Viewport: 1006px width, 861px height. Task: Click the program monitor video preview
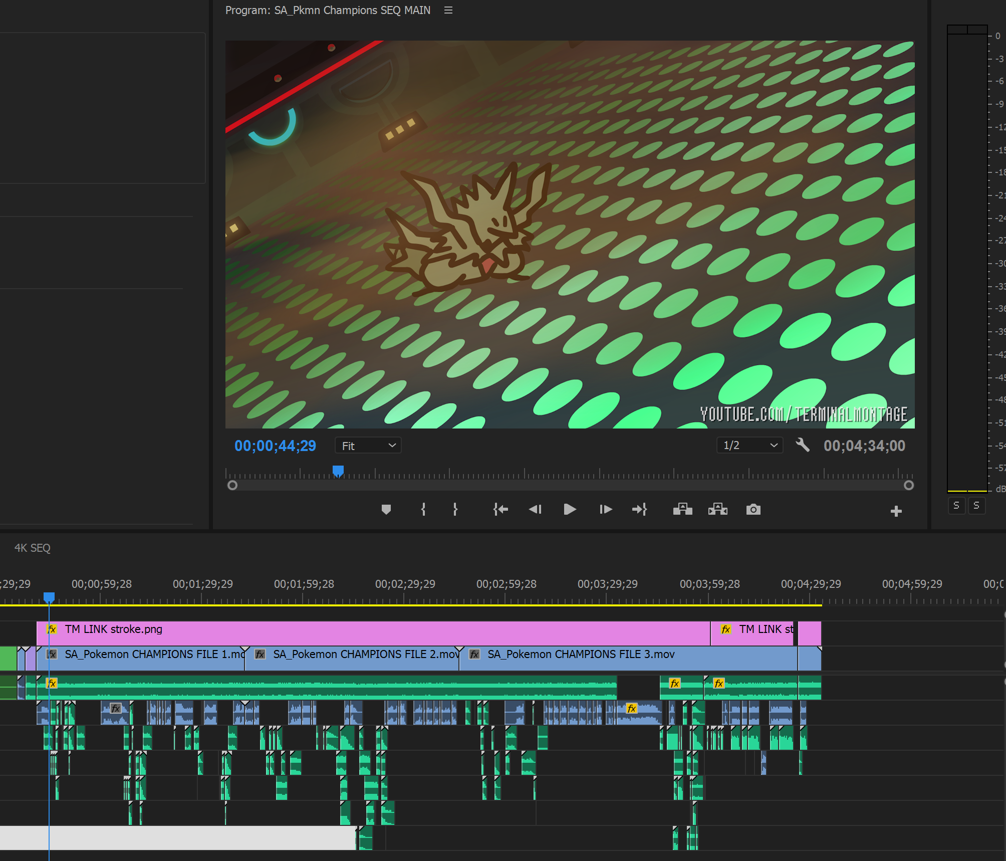point(570,235)
